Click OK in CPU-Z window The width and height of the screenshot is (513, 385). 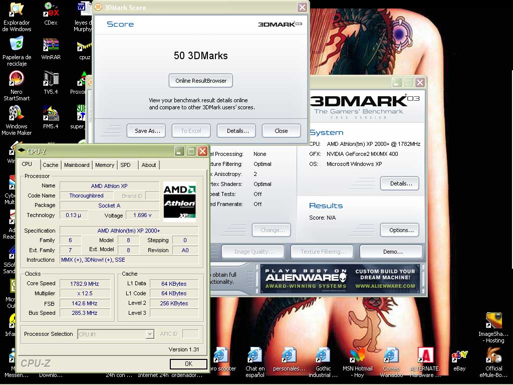coord(188,364)
